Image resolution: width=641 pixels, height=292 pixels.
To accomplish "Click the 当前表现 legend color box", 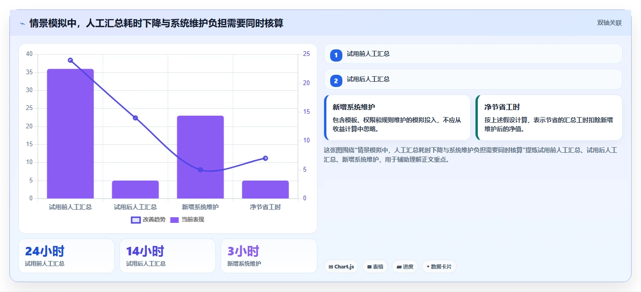I will [x=174, y=220].
